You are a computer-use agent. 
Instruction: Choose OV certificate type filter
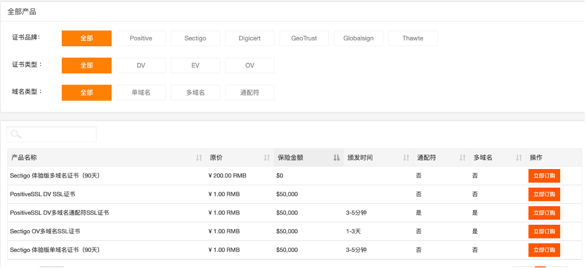point(250,65)
